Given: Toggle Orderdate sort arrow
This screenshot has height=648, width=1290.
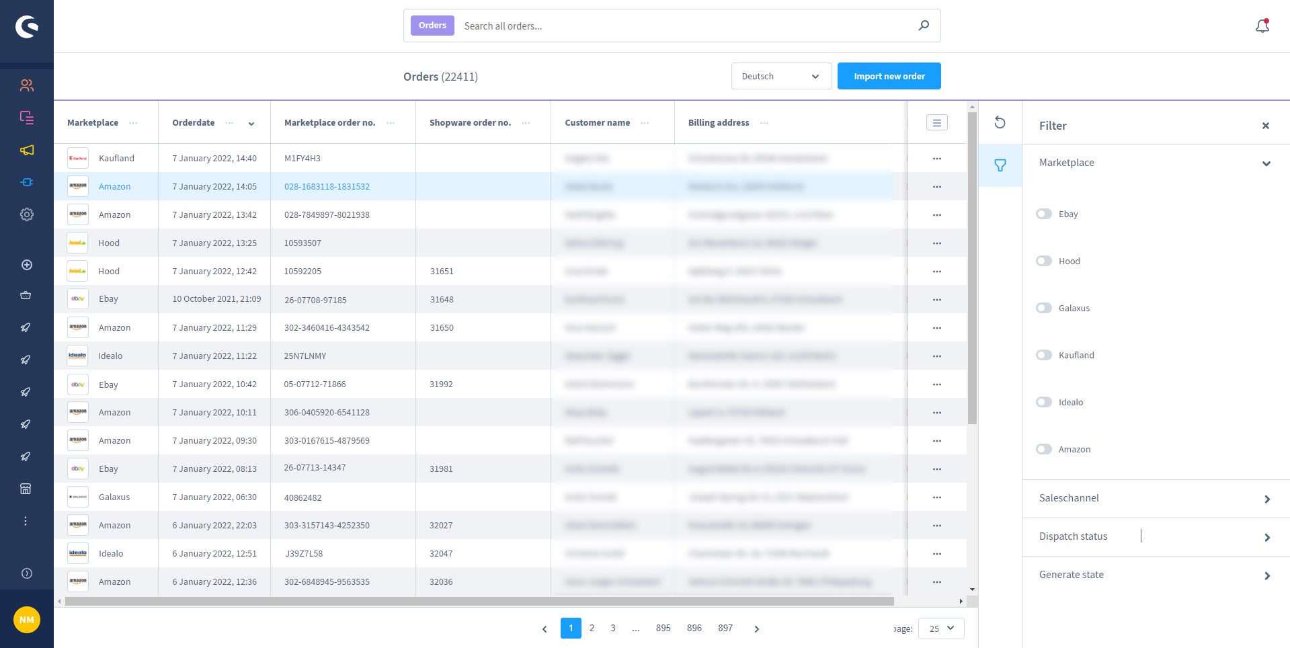Looking at the screenshot, I should pos(251,123).
